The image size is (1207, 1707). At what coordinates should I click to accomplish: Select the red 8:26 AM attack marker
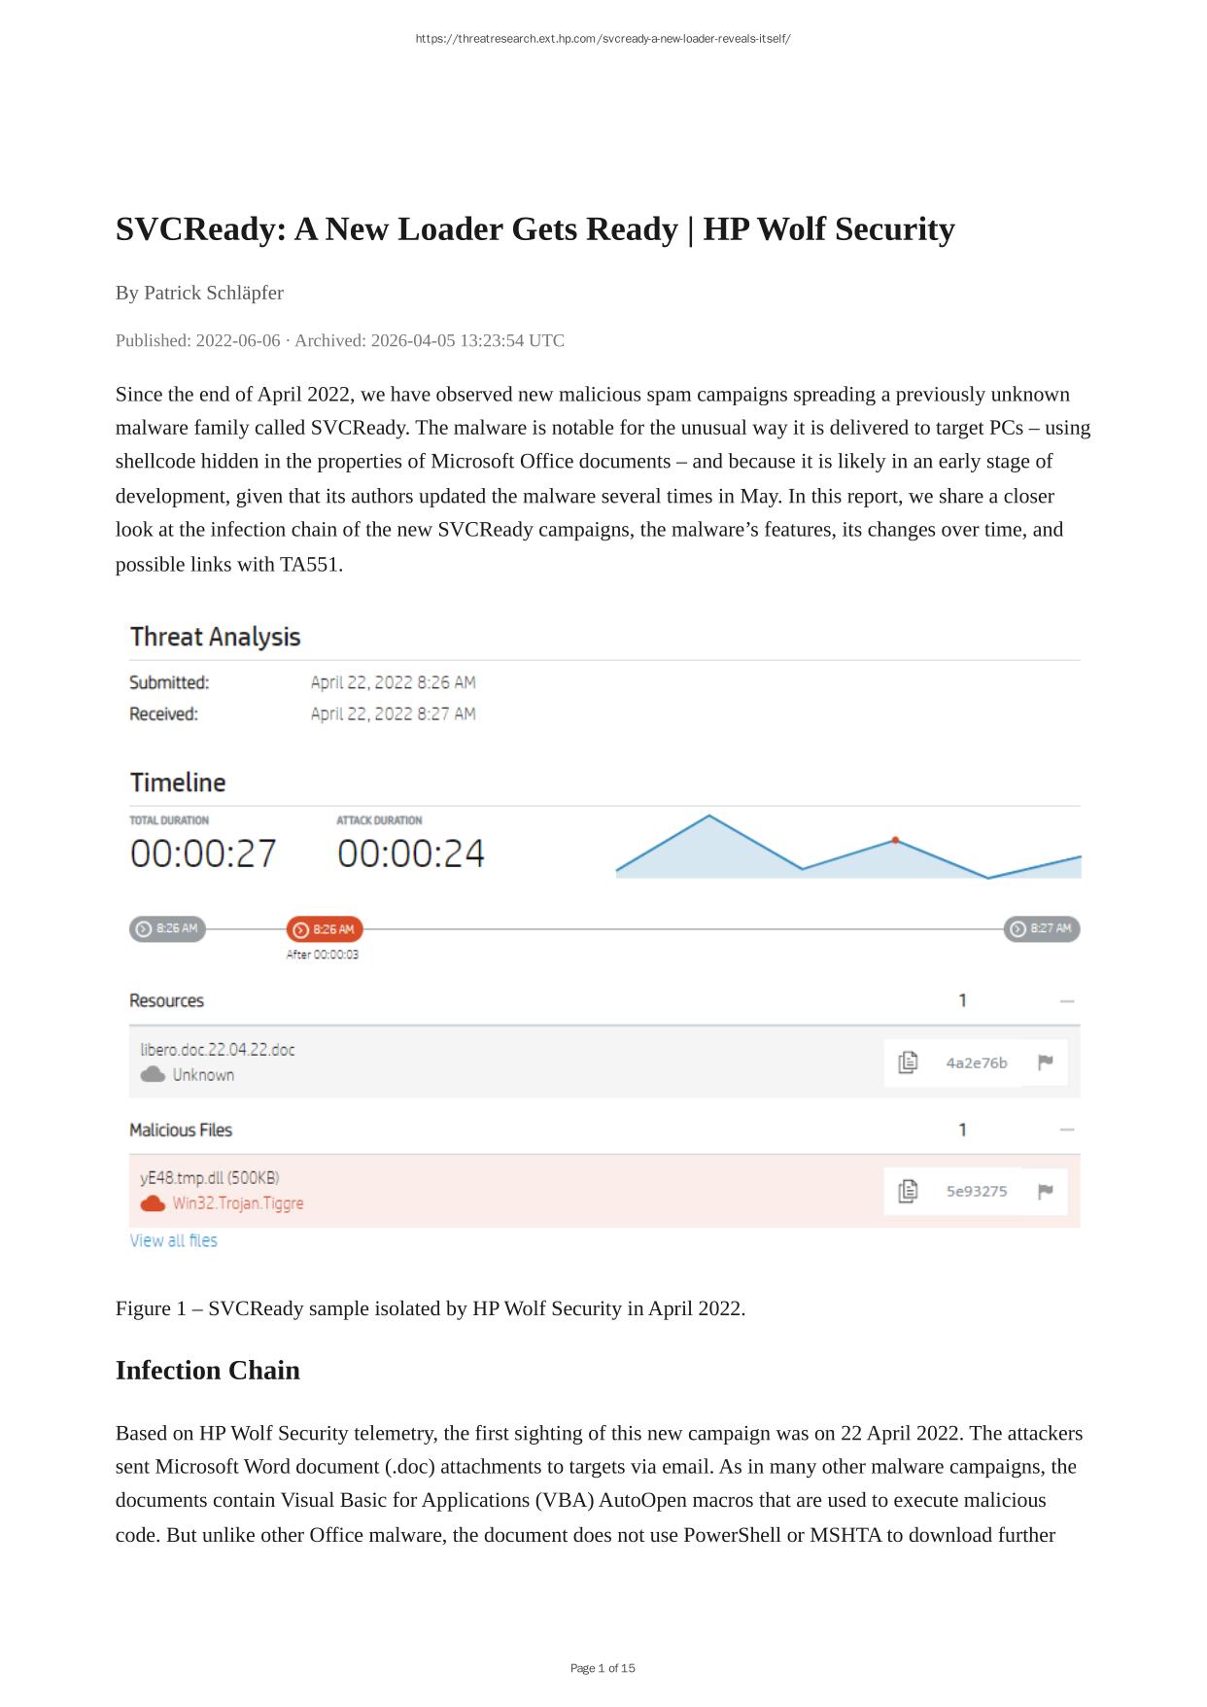(x=325, y=929)
